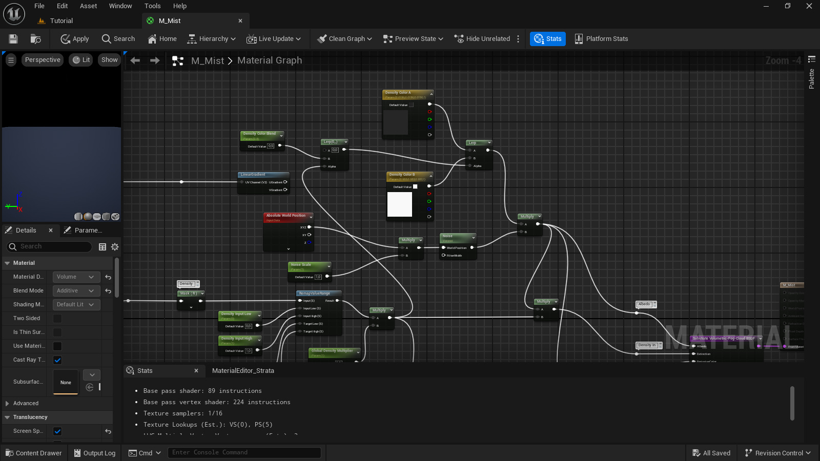
Task: Open the Shading Model Default Lit dropdown
Action: [x=76, y=305]
